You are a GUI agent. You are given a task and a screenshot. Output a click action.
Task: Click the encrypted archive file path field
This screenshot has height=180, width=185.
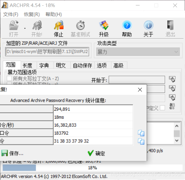[47, 52]
